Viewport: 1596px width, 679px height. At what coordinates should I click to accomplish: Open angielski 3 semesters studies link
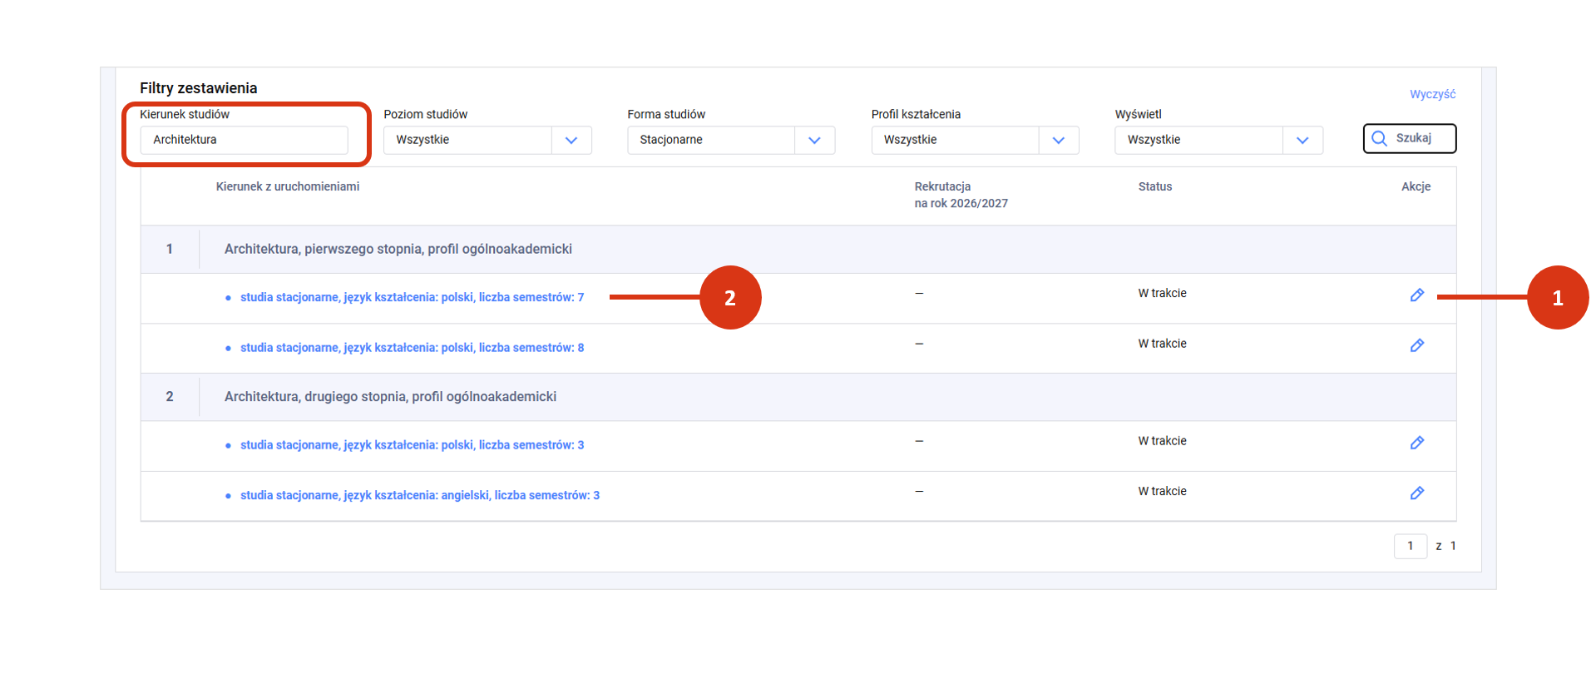click(x=419, y=495)
